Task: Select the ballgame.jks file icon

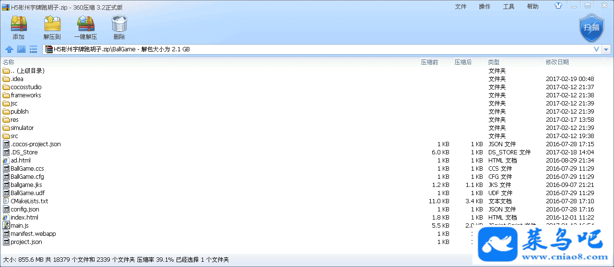Action: (x=6, y=185)
